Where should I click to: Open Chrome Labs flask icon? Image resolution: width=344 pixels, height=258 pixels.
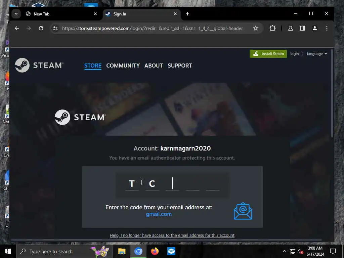coord(291,28)
